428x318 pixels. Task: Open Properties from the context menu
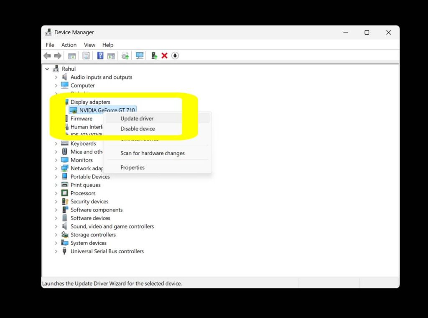158,167
